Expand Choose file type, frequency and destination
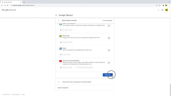 (85, 82)
